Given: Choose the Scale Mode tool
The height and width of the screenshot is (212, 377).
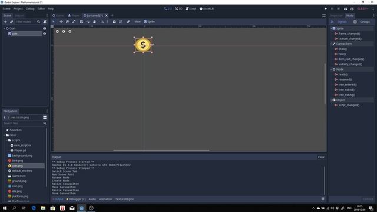Looking at the screenshot, I should [x=74, y=22].
